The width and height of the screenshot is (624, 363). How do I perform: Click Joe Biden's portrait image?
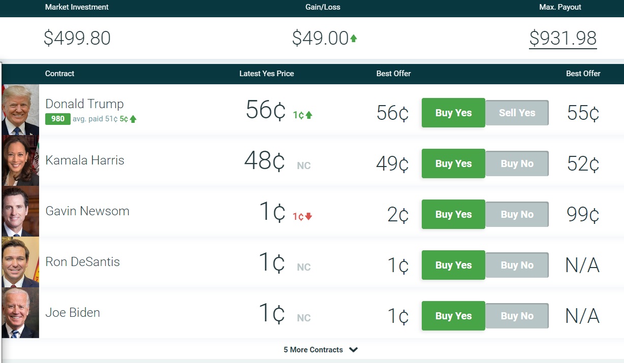(20, 313)
